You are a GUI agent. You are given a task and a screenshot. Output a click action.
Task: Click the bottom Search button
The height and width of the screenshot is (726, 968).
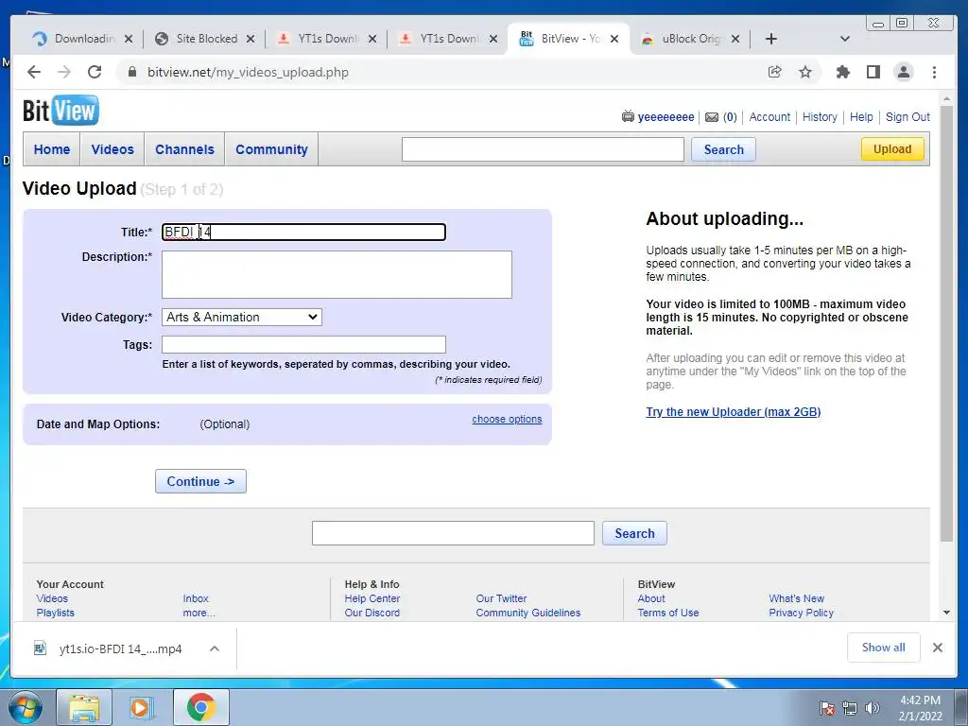[x=634, y=533]
